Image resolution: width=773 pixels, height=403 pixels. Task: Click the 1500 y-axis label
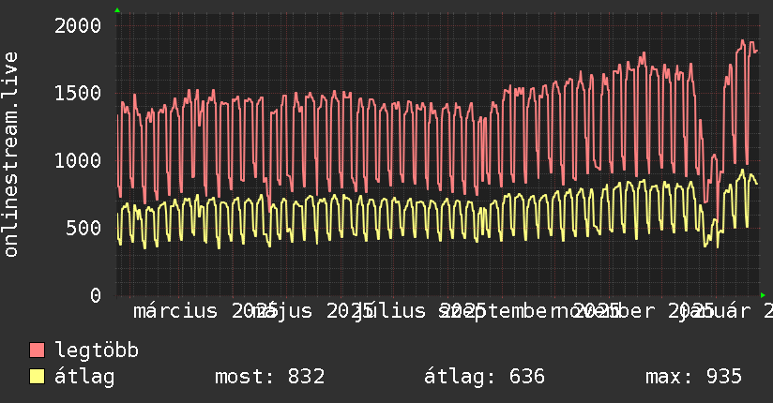(x=78, y=93)
